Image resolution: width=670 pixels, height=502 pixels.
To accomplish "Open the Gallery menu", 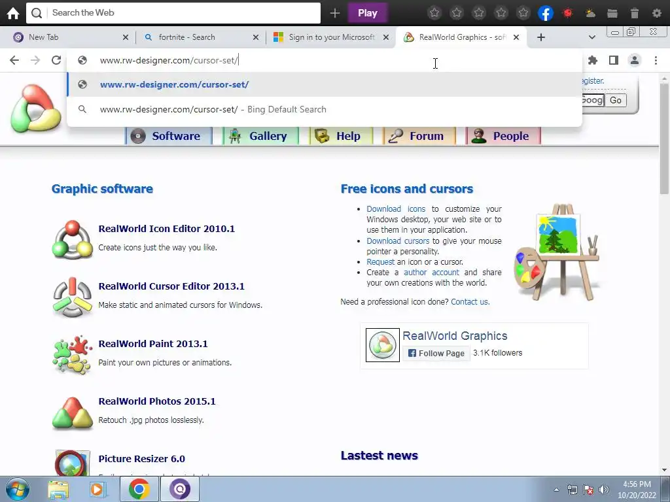I will coord(260,136).
